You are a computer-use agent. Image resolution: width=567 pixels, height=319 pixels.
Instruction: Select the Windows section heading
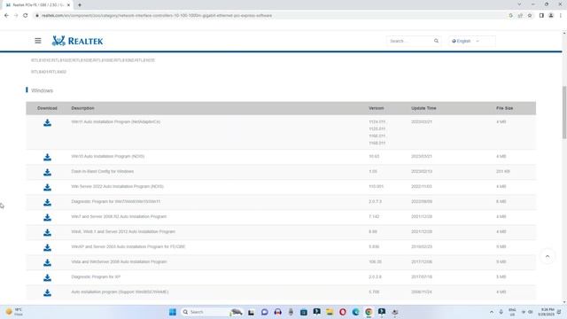click(42, 90)
